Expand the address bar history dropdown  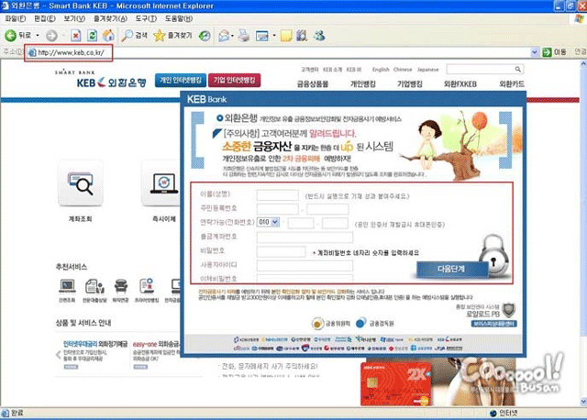tap(535, 52)
